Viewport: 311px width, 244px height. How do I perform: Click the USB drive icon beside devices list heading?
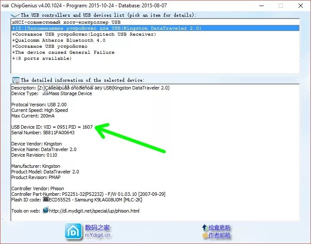(15, 15)
